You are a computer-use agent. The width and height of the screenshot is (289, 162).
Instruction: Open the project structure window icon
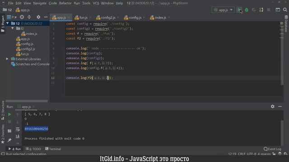278,10
